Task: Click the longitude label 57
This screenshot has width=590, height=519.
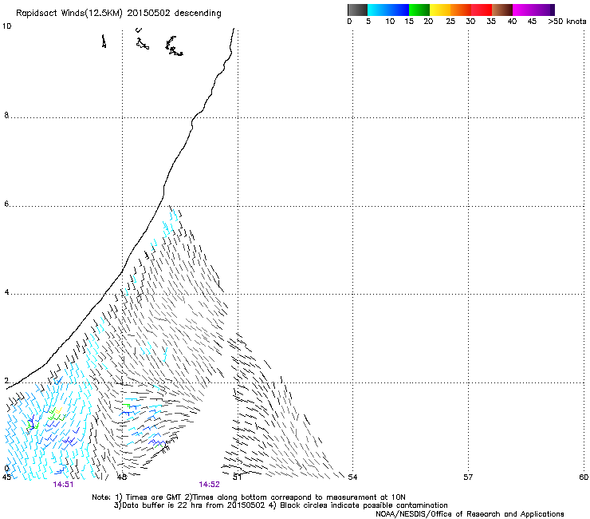Action: [468, 477]
